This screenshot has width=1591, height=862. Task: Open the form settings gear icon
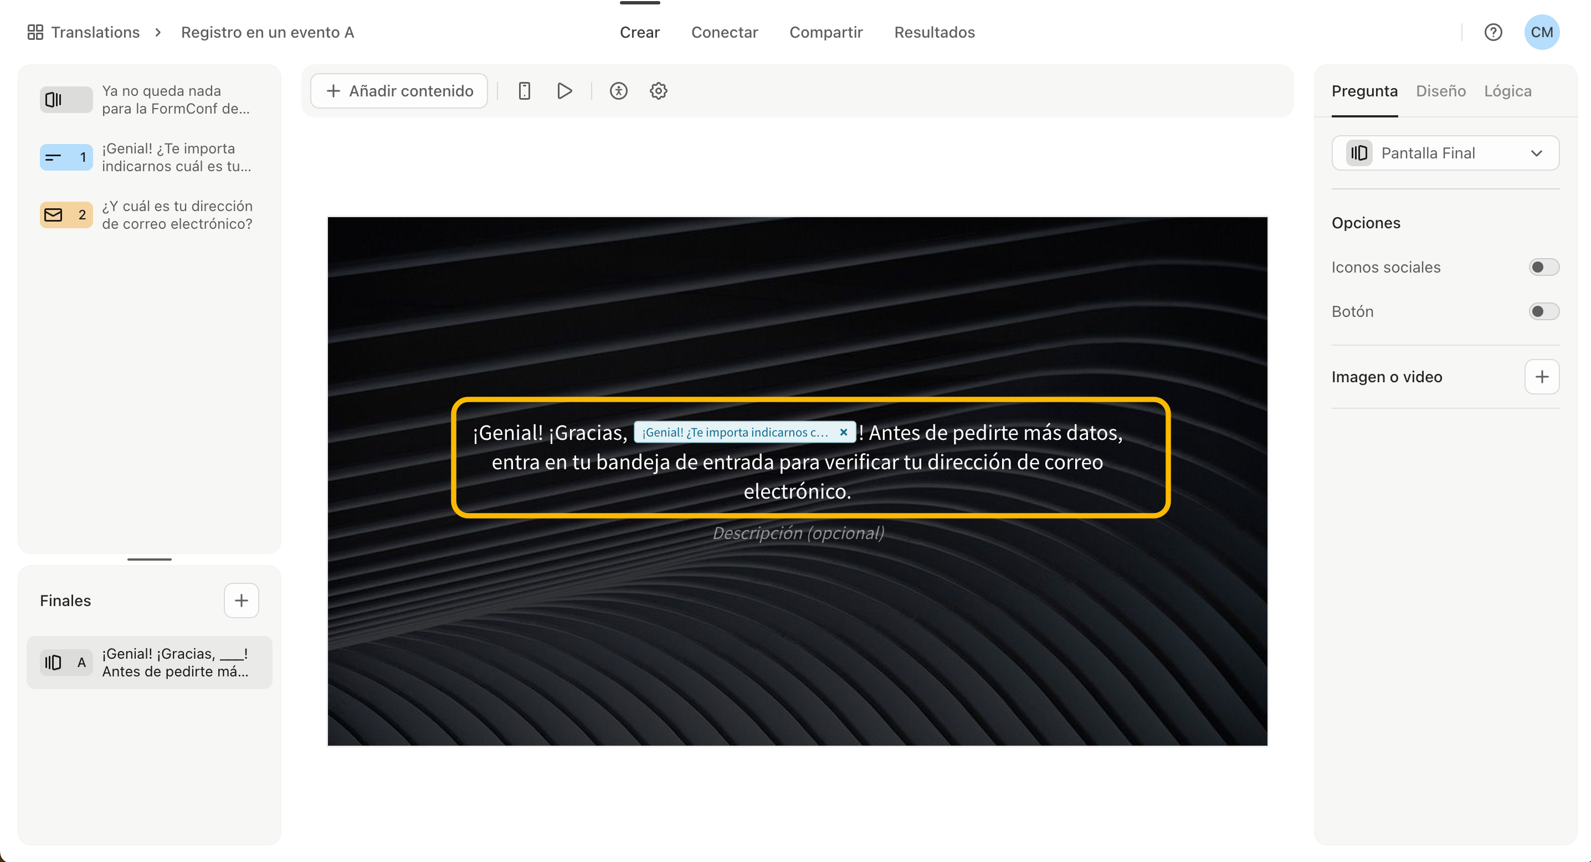(x=658, y=91)
